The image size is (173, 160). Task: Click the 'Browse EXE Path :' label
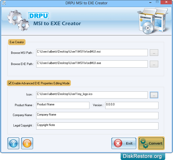pyautogui.click(x=22, y=64)
